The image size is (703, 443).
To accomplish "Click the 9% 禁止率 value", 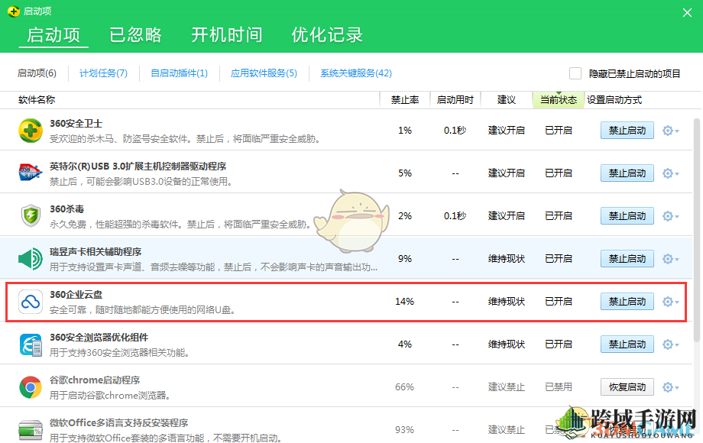I will point(405,259).
